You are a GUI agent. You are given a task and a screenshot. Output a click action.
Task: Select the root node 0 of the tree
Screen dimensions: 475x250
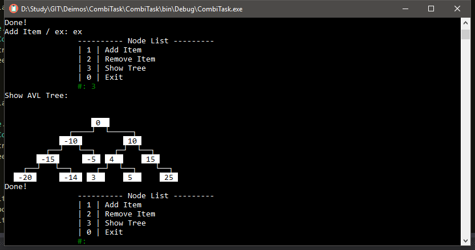coord(100,123)
